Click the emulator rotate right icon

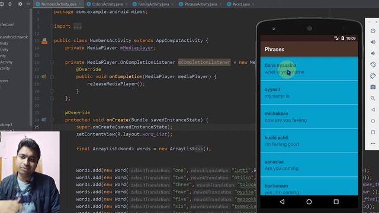click(373, 76)
